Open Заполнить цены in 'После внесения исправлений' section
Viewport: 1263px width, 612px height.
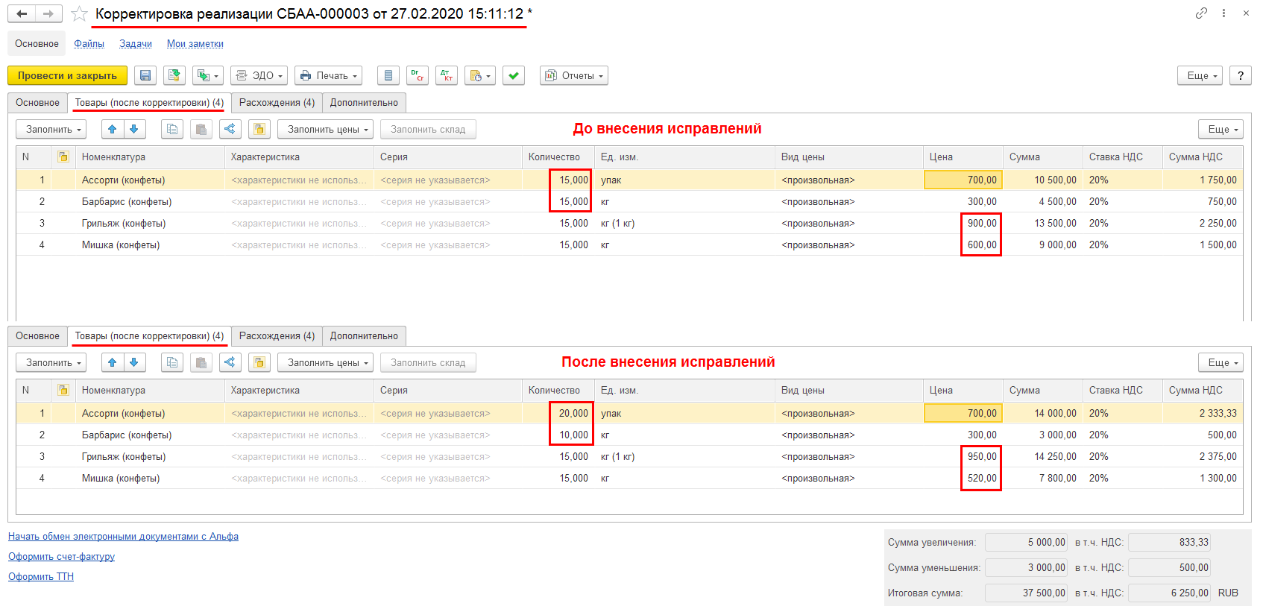click(325, 362)
